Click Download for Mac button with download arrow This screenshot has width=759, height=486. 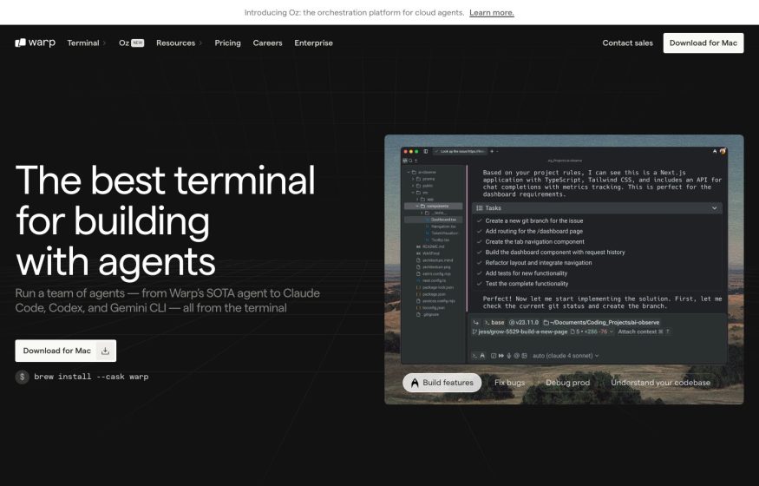pyautogui.click(x=65, y=351)
